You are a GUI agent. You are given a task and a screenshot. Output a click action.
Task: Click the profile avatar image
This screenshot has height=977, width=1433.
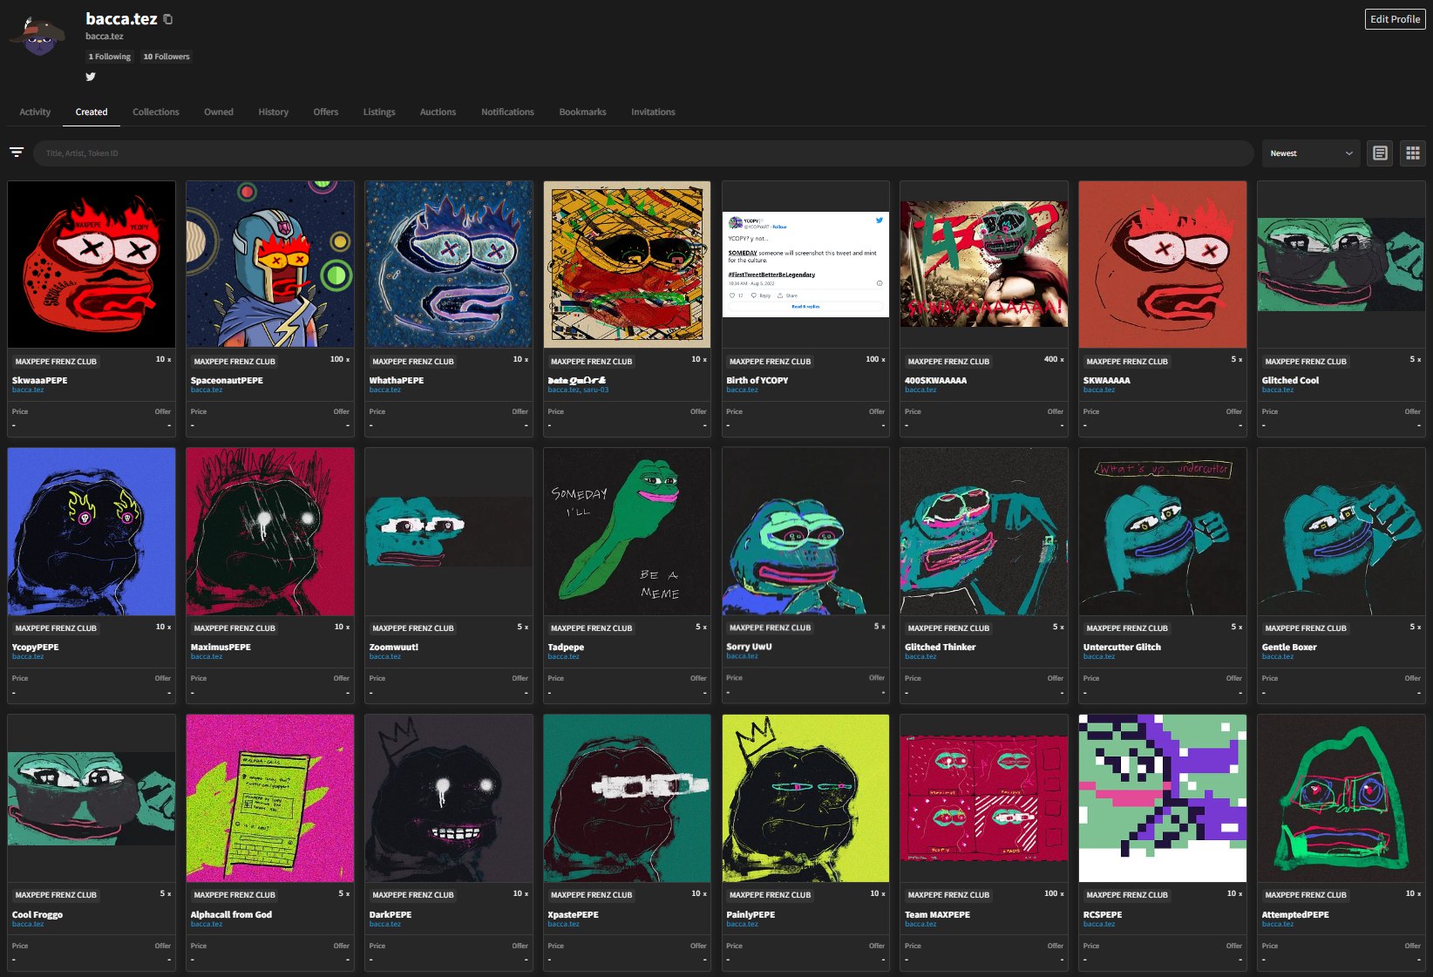pyautogui.click(x=37, y=36)
